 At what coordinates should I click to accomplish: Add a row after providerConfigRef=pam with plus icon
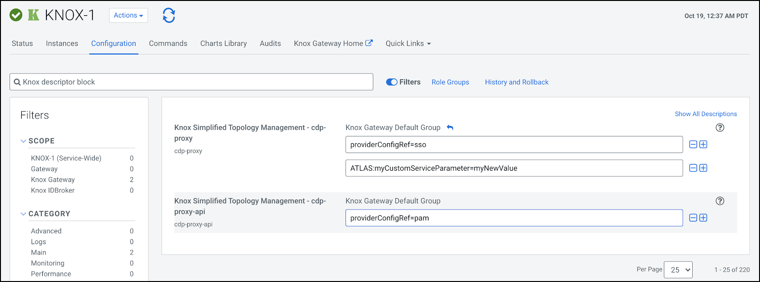[703, 218]
